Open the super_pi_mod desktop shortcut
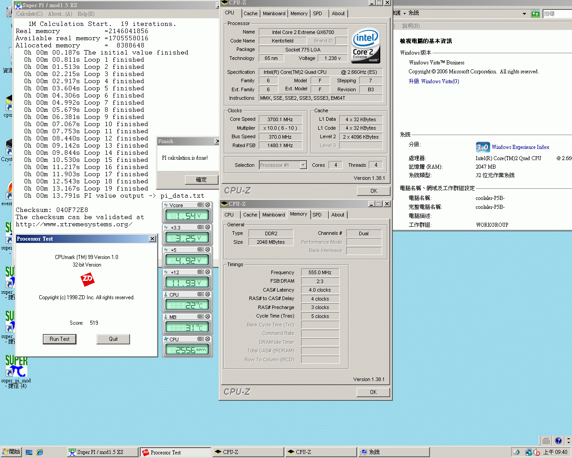 [16, 371]
